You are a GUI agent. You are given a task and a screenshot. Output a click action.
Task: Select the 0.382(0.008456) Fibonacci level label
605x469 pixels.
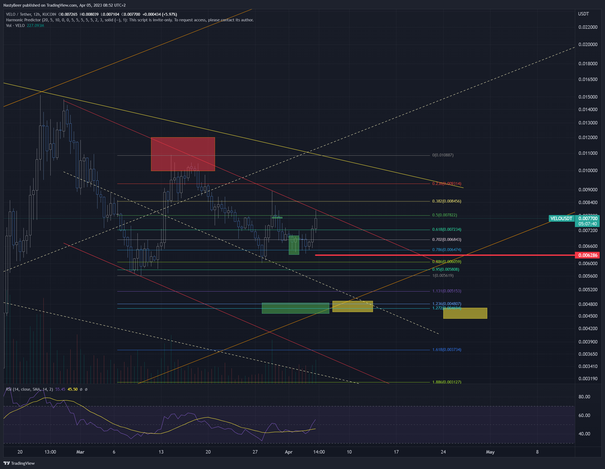click(x=446, y=201)
